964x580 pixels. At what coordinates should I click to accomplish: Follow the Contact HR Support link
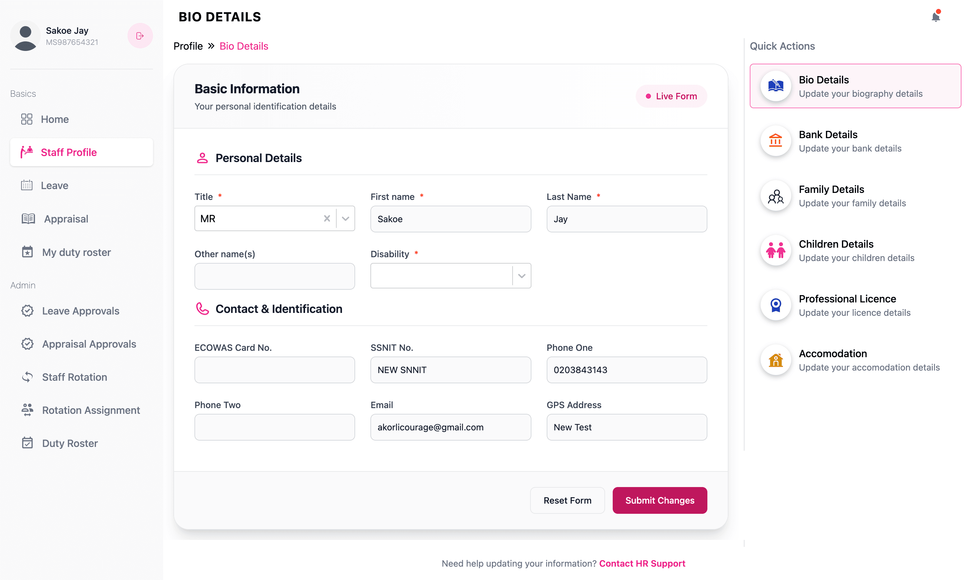click(x=642, y=563)
